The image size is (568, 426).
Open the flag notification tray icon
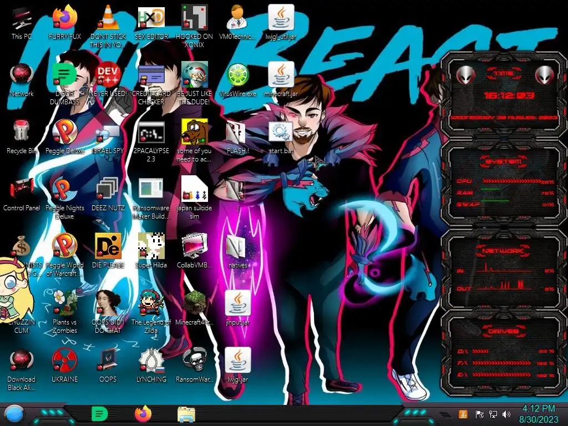click(480, 414)
